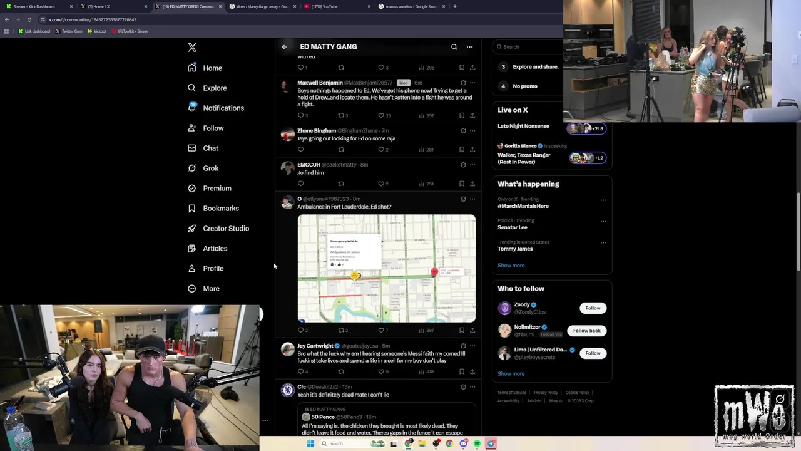View analytics of Jay Cartwright's post
Image resolution: width=801 pixels, height=451 pixels.
pyautogui.click(x=426, y=371)
